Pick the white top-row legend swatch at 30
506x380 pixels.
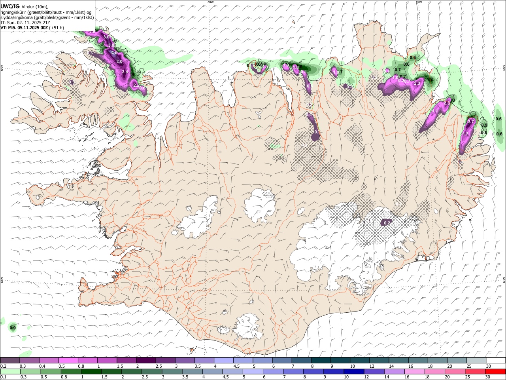(x=496, y=361)
